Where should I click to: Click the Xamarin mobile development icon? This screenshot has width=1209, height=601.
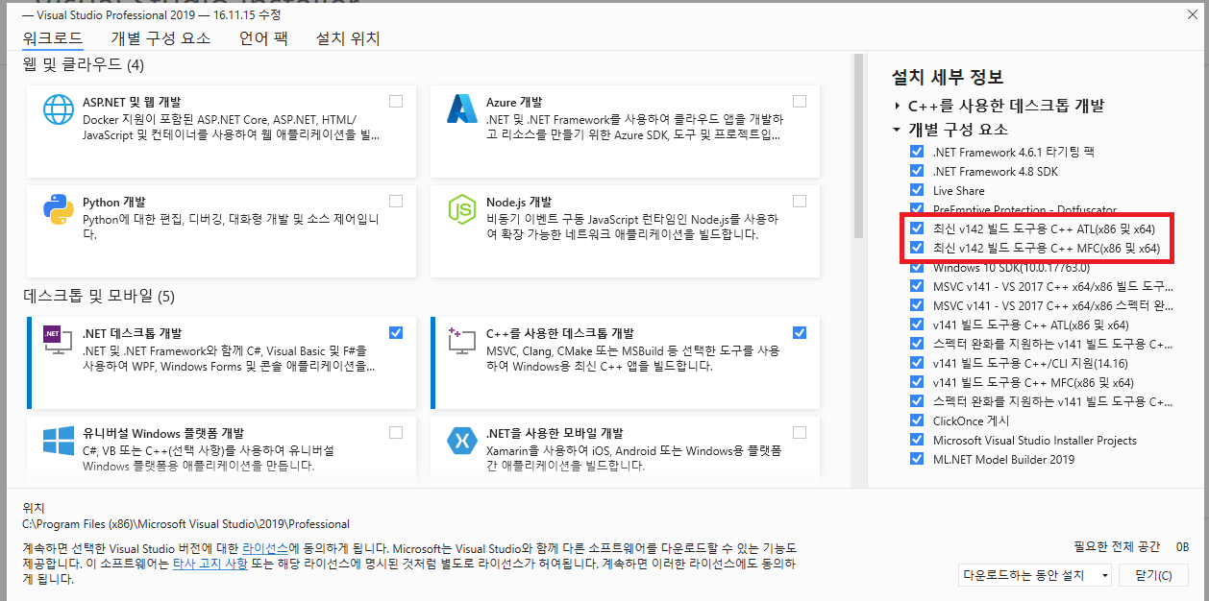(x=462, y=441)
